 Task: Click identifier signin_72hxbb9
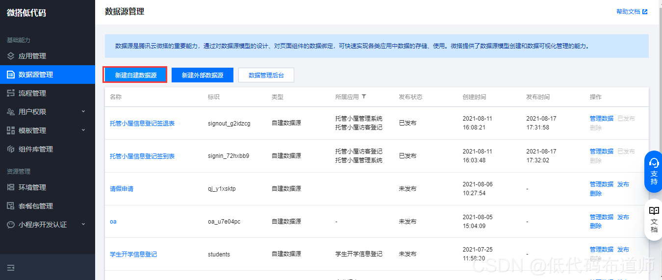(x=229, y=156)
